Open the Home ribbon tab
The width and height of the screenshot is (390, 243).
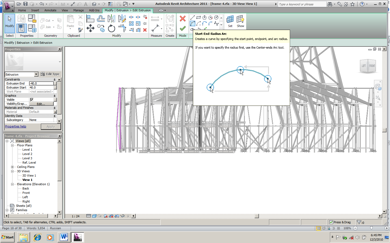[22, 10]
